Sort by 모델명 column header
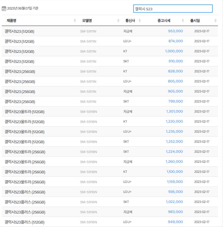The height and width of the screenshot is (227, 223). pyautogui.click(x=87, y=21)
